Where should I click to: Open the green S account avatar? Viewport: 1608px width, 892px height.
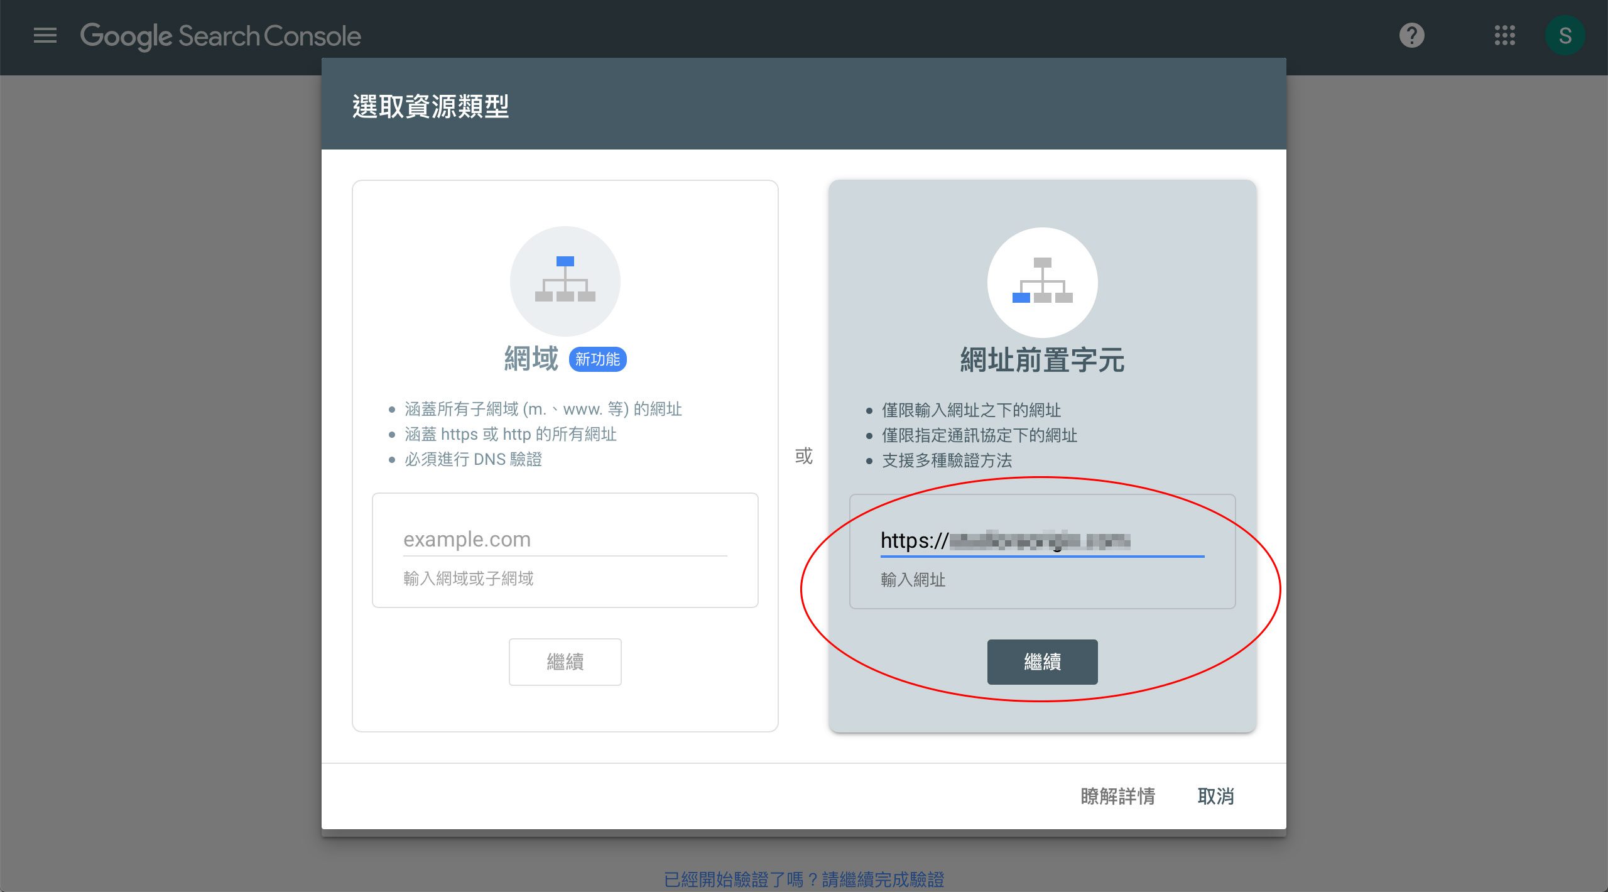tap(1565, 36)
